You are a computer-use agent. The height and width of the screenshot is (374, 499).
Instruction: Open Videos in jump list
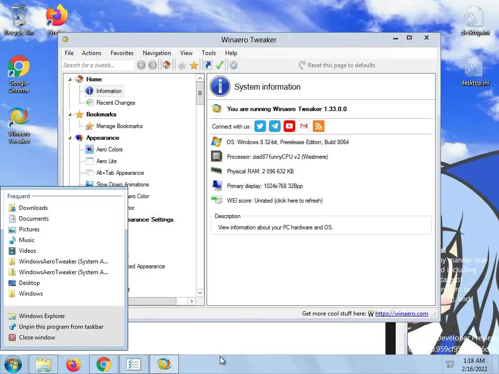click(27, 251)
